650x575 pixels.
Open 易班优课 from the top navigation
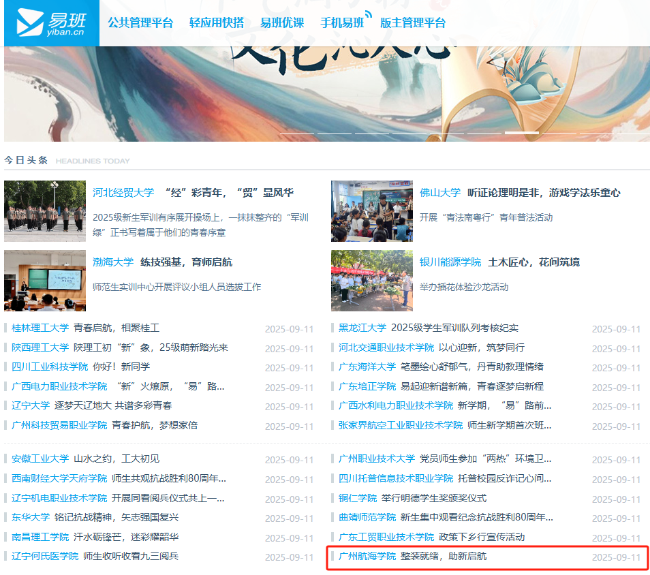[282, 22]
